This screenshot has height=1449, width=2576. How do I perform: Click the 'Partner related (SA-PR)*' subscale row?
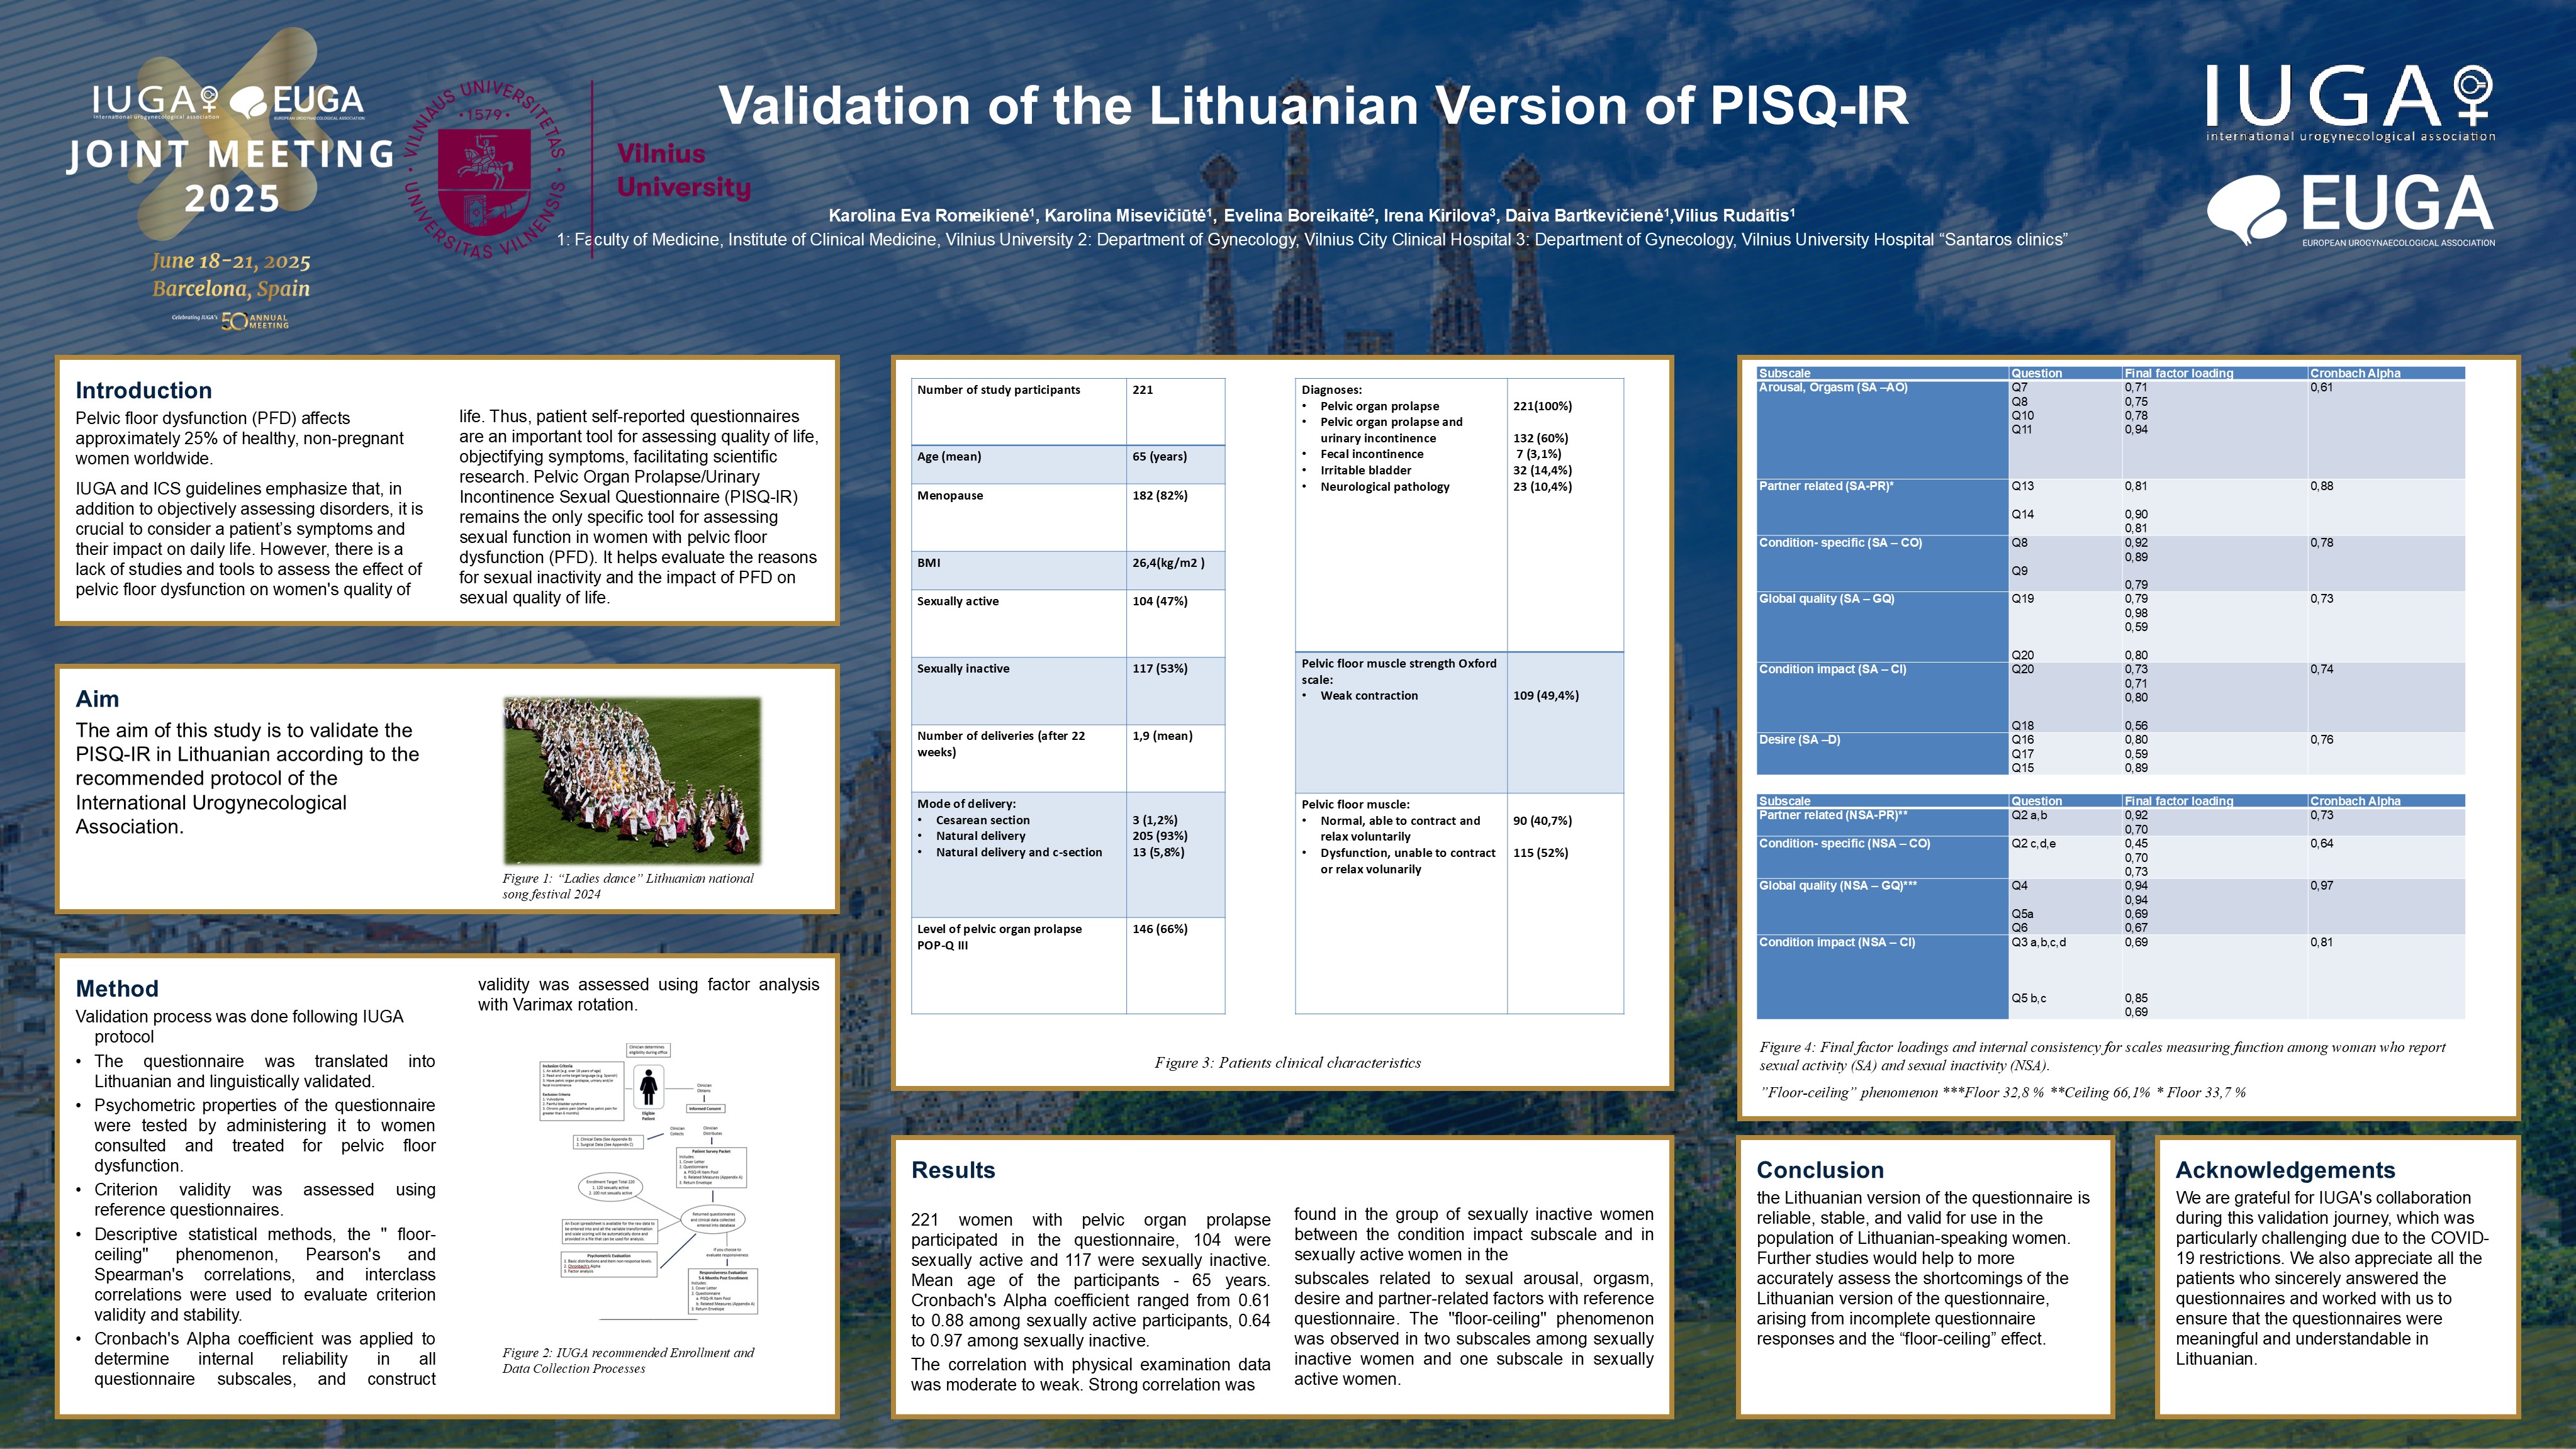[x=2110, y=507]
